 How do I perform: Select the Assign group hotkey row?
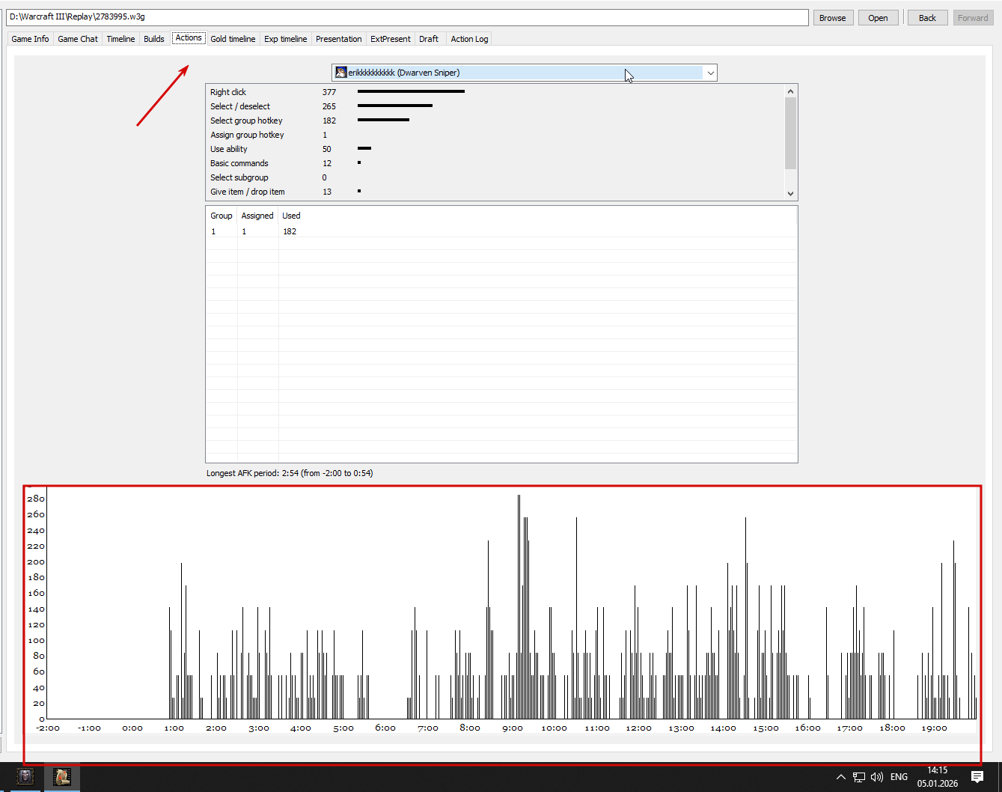[x=495, y=135]
